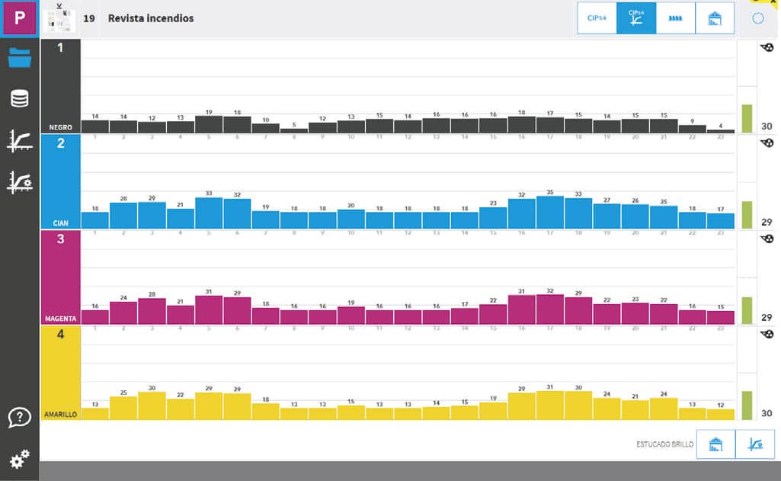Click the green level bar for Magenta
The width and height of the screenshot is (781, 481).
(x=747, y=310)
